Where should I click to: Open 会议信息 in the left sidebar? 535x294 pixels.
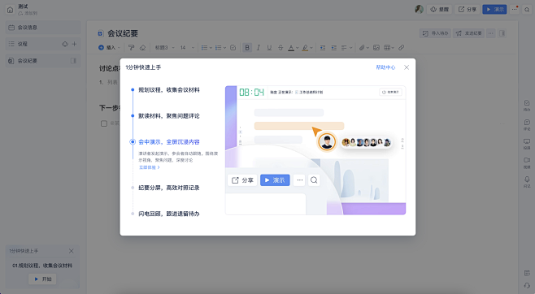click(x=43, y=28)
